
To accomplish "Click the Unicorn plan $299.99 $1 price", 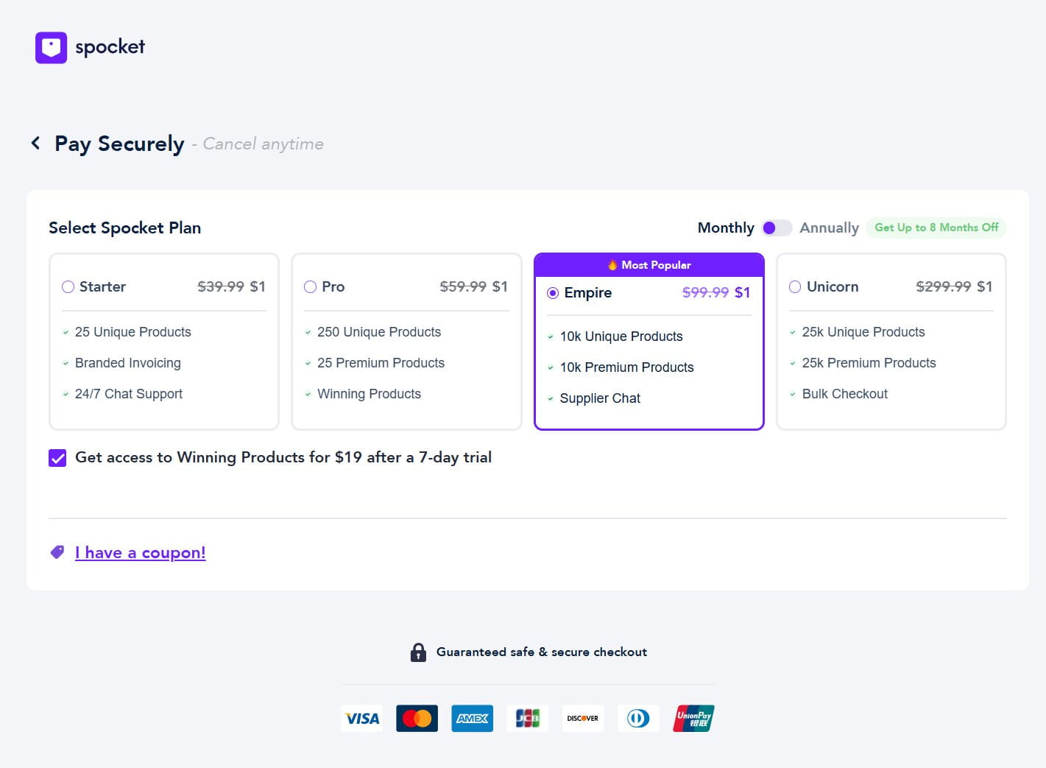I will [x=954, y=286].
